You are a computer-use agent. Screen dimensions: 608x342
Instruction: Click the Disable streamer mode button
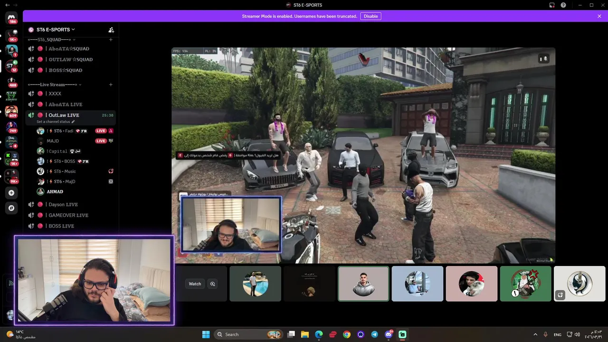coord(370,16)
